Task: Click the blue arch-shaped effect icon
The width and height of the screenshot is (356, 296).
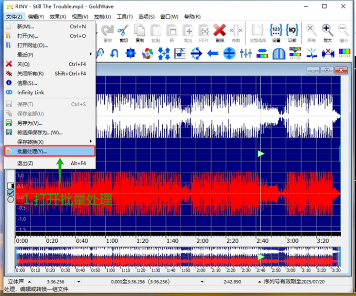Action: coord(279,54)
